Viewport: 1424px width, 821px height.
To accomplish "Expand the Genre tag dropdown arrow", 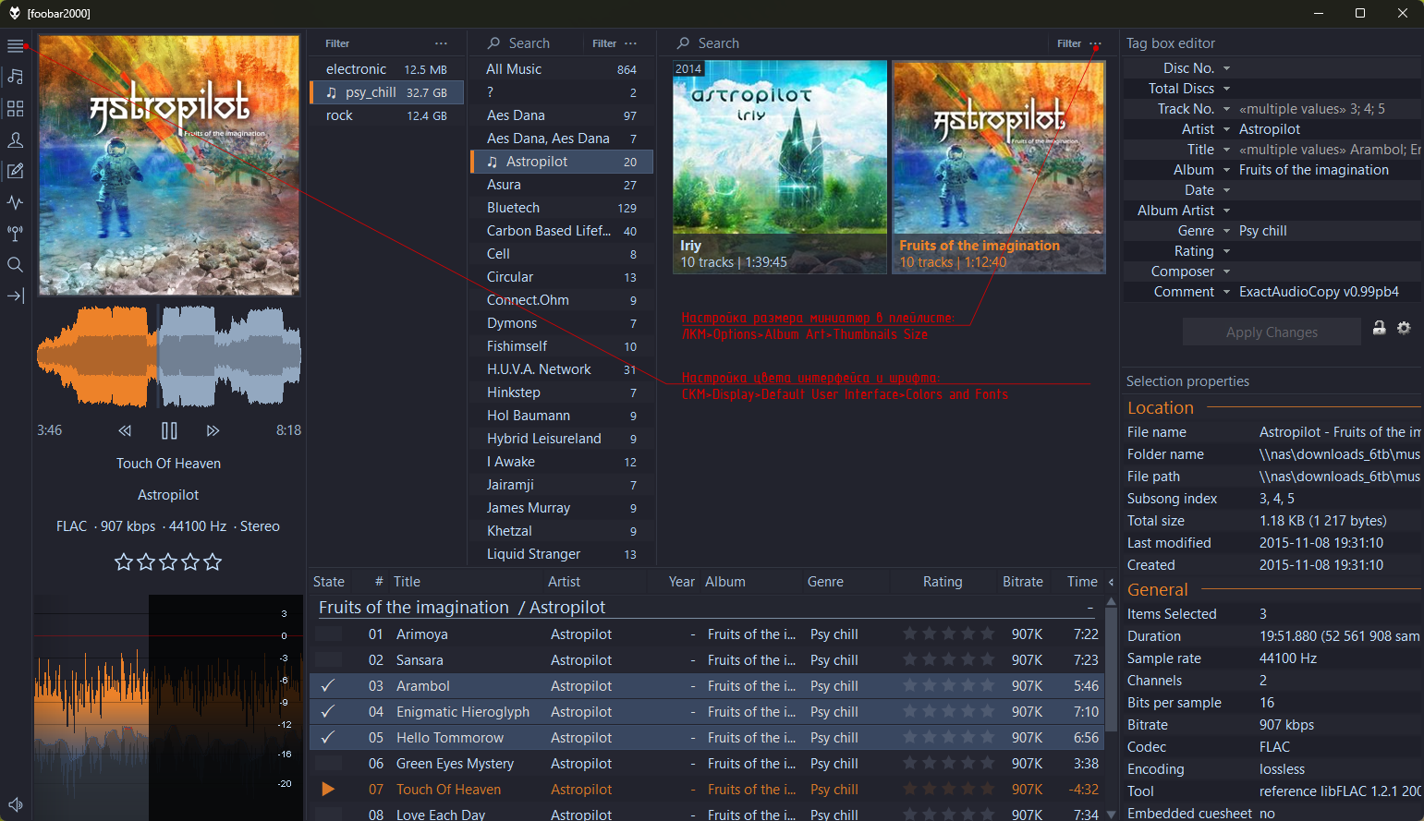I will [x=1227, y=231].
